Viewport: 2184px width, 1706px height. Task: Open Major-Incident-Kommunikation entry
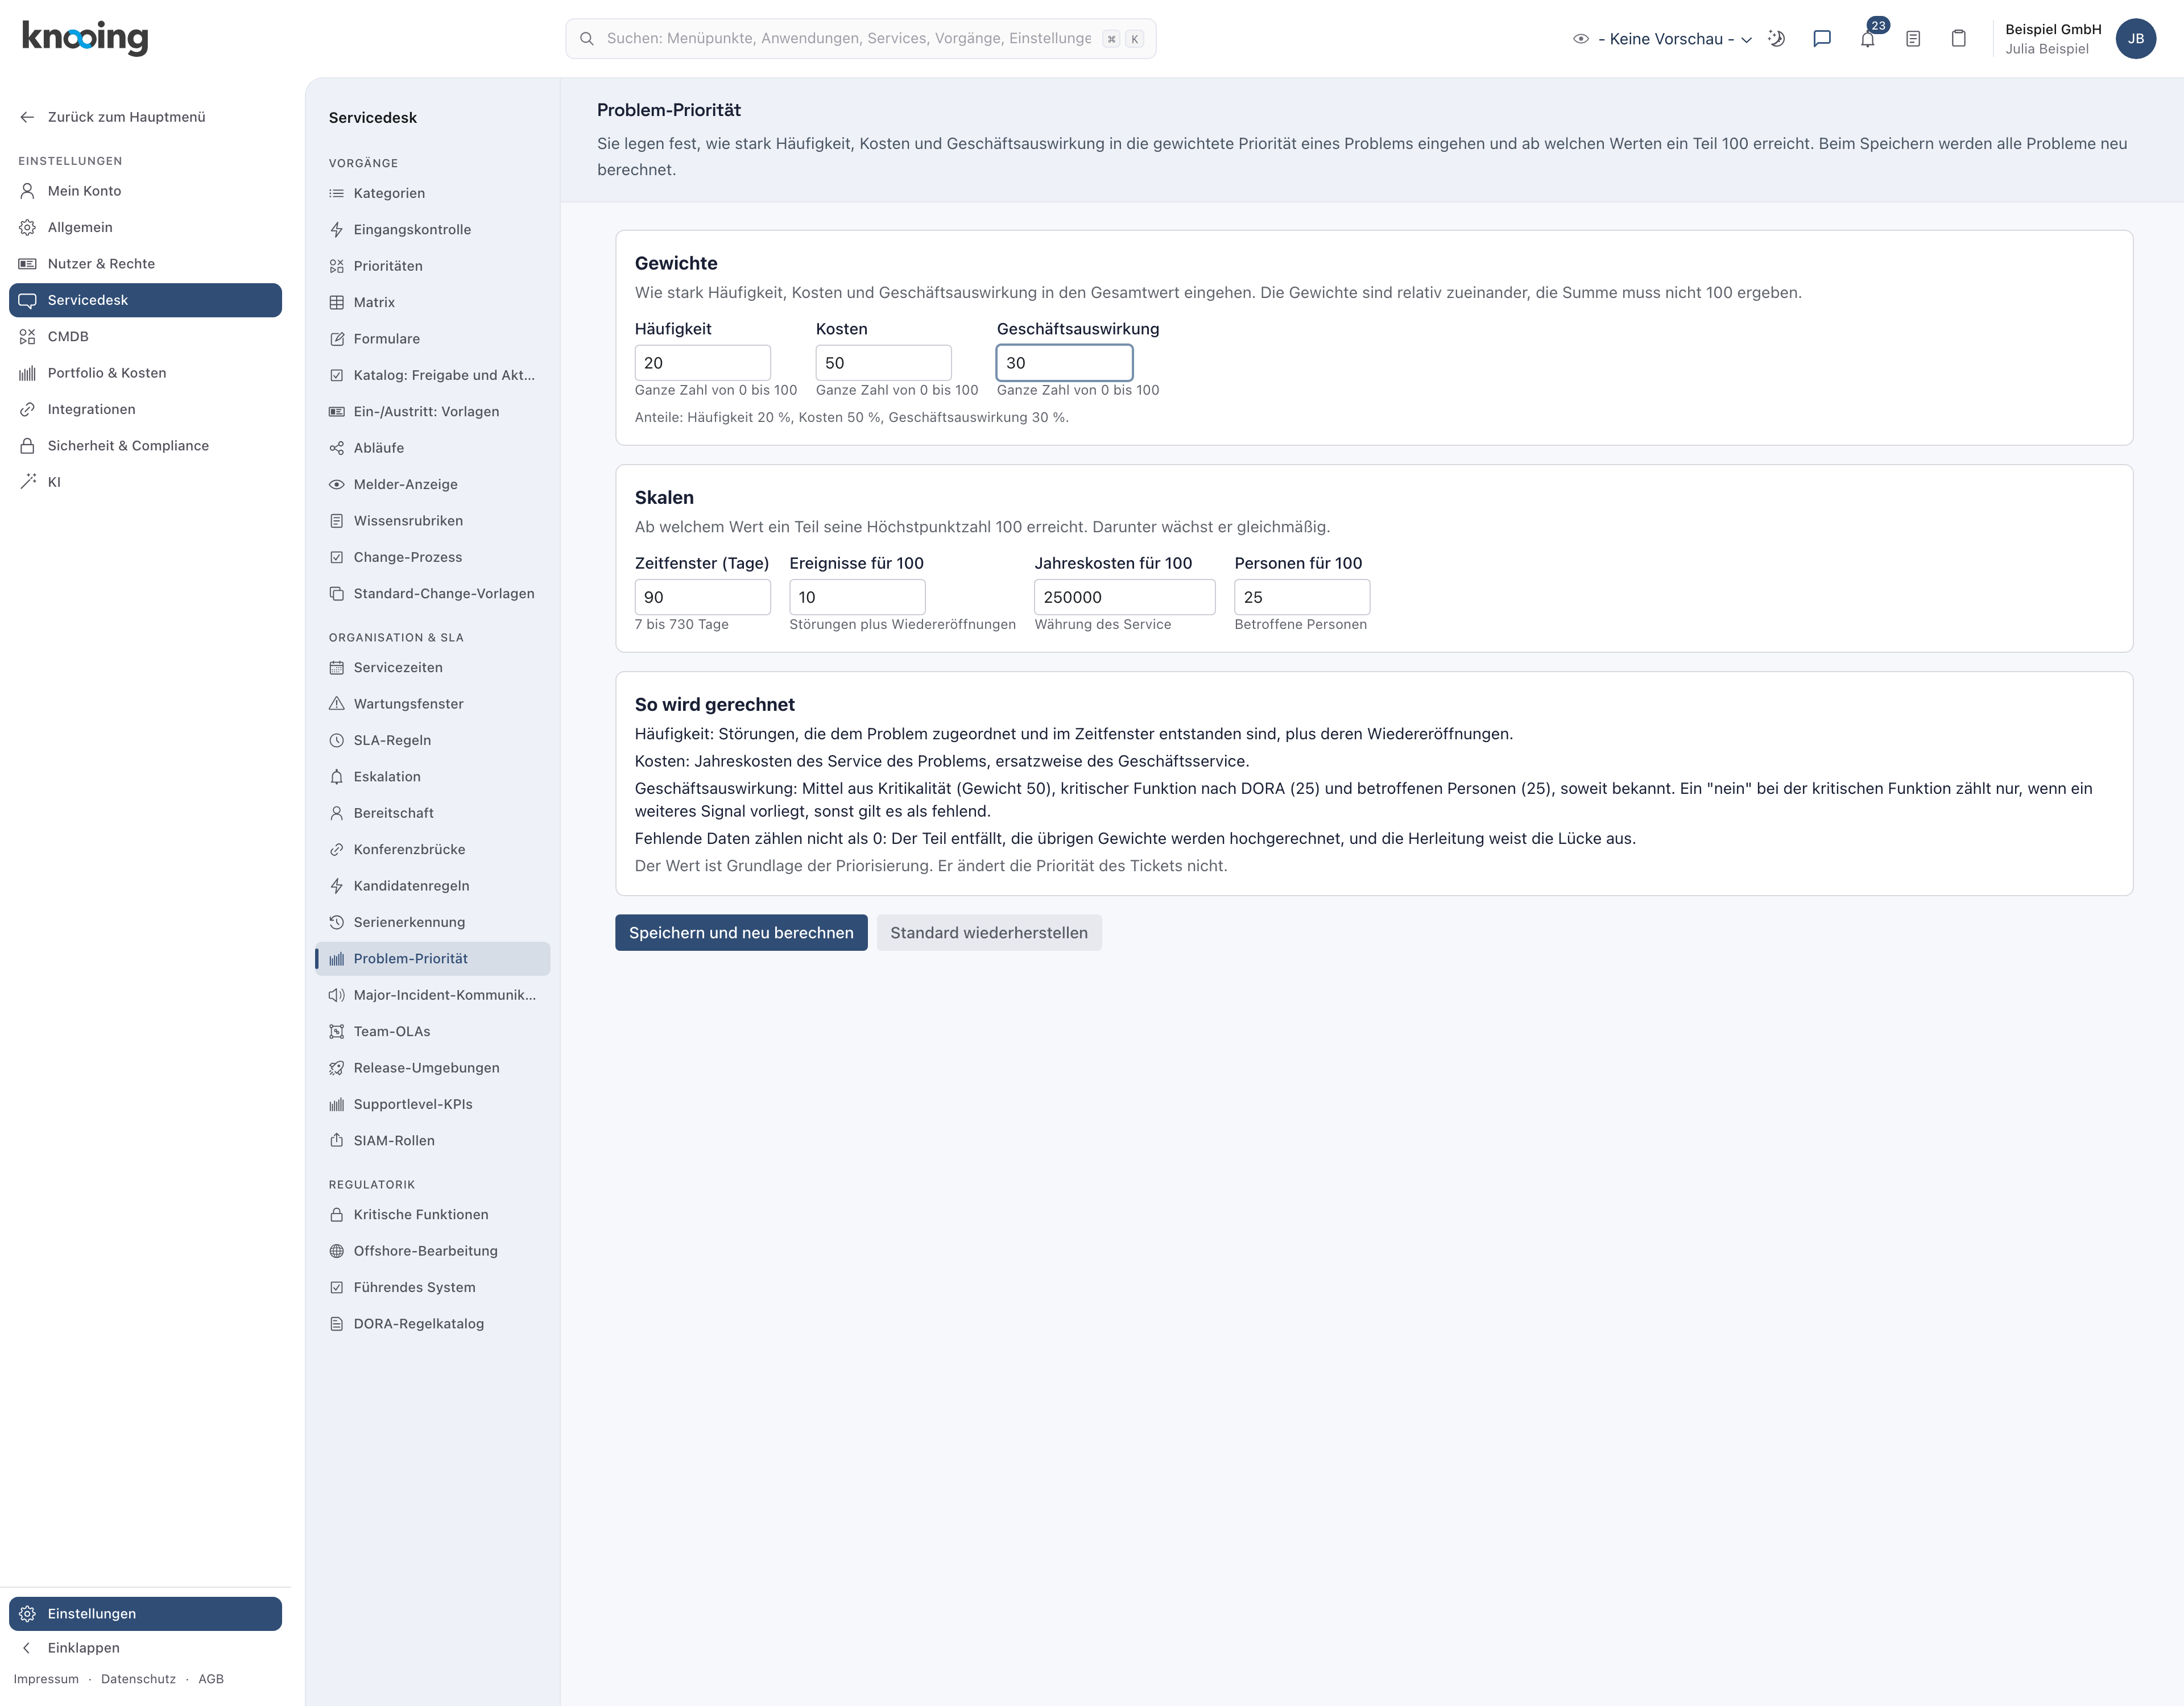[433, 995]
